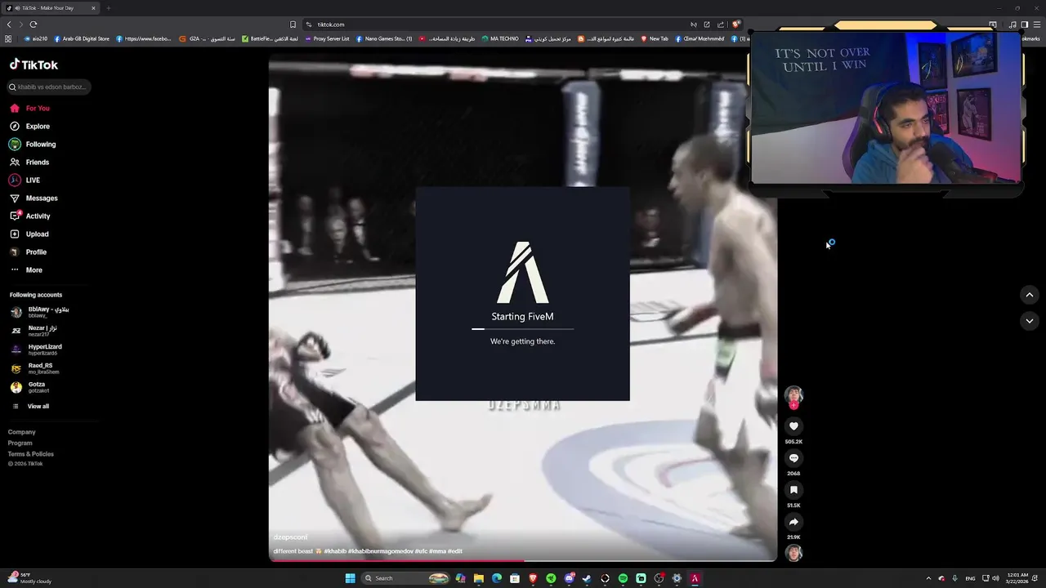Open TikTok LIVE
This screenshot has width=1046, height=588.
(x=25, y=180)
